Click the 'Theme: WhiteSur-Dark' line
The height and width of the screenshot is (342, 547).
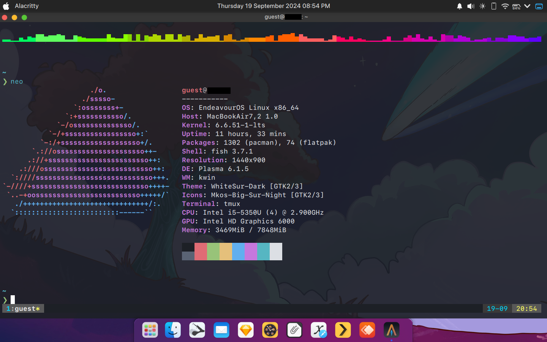point(242,187)
